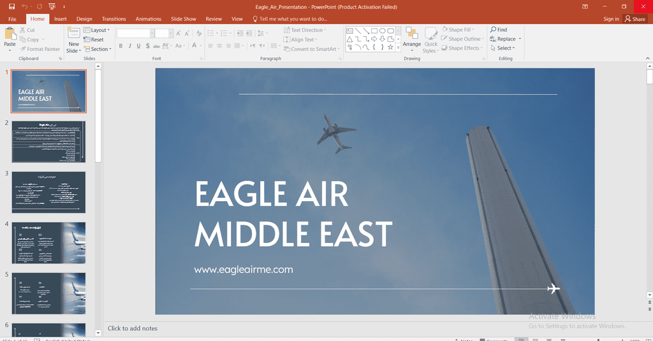
Task: Open the Layout dropdown
Action: coord(97,30)
